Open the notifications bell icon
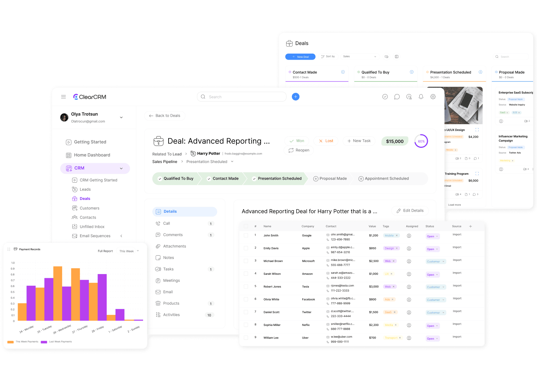 coord(421,97)
